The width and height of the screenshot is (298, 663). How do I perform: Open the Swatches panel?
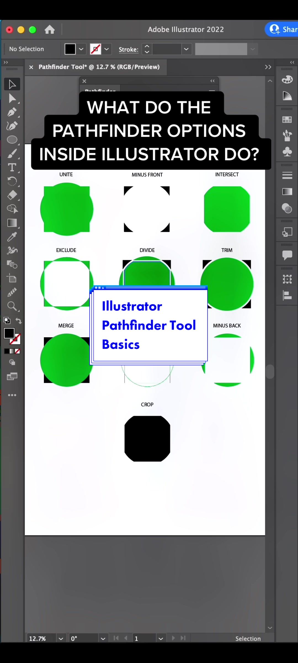coord(287,120)
